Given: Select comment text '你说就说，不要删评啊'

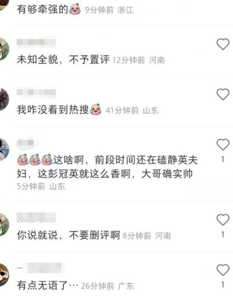Looking at the screenshot, I should click(68, 235).
